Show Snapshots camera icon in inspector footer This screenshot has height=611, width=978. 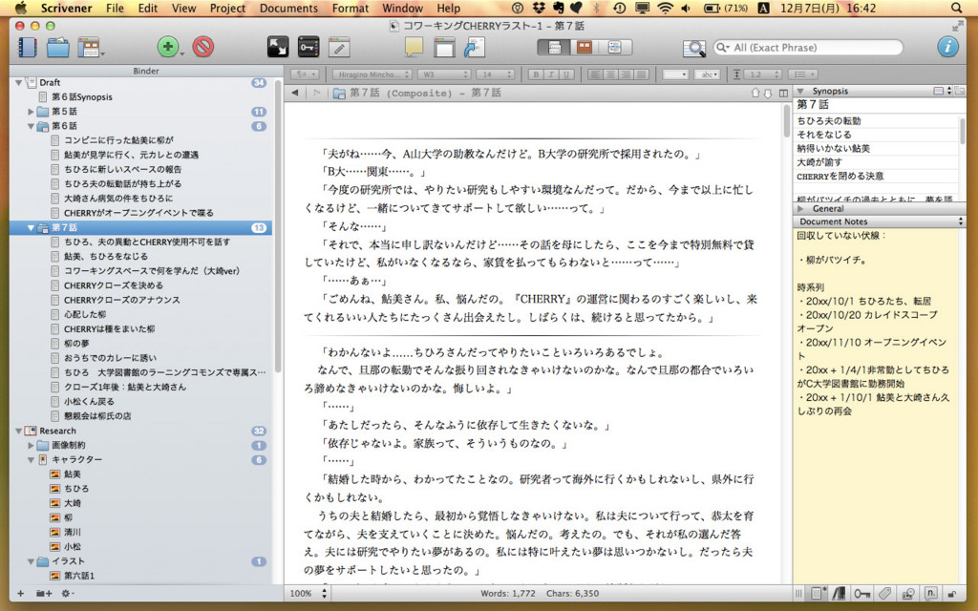[908, 594]
